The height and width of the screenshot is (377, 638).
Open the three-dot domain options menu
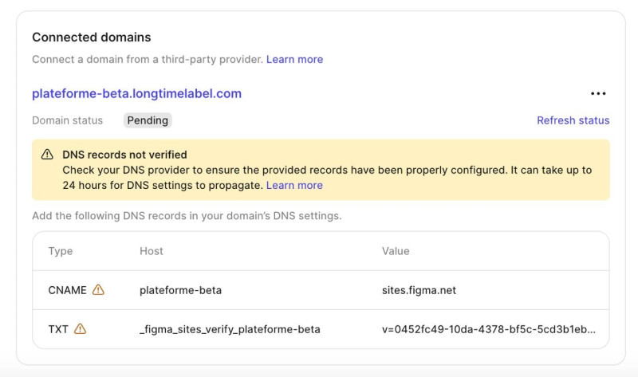click(x=598, y=94)
